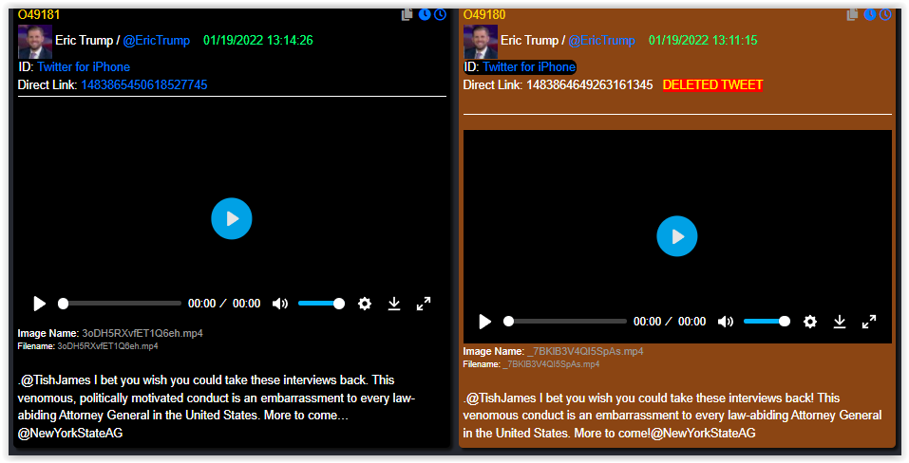Click deleted tweet text ending 'More to come!'
The width and height of the screenshot is (909, 463).
[x=672, y=416]
